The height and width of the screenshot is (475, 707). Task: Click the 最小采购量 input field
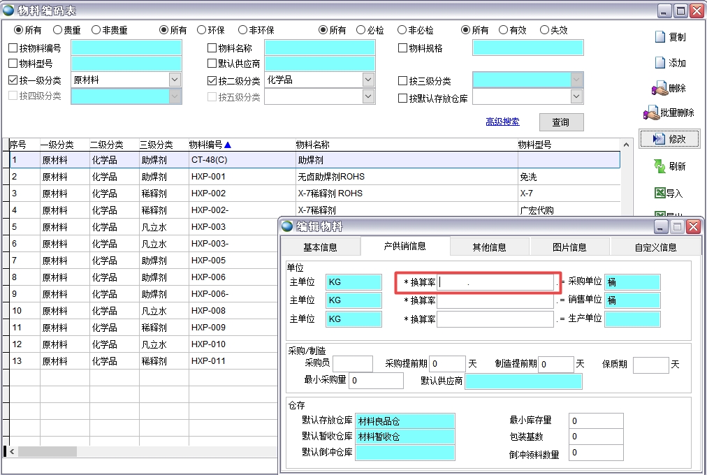[376, 381]
